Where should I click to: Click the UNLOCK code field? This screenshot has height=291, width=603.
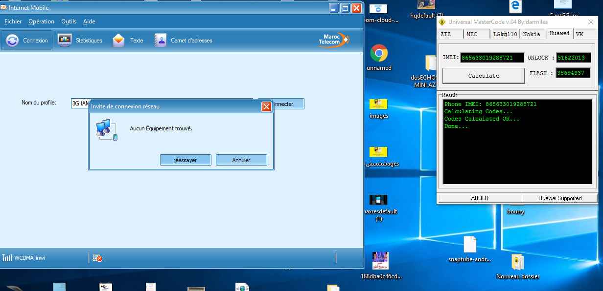573,58
